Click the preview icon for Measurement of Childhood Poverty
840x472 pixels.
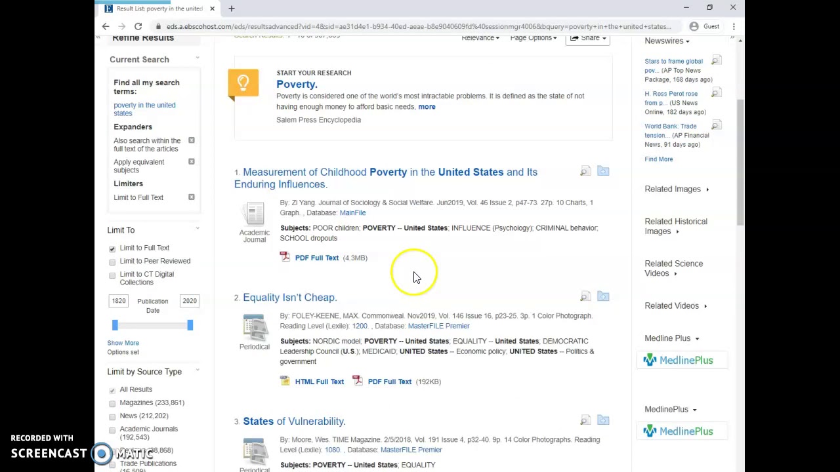pyautogui.click(x=585, y=172)
